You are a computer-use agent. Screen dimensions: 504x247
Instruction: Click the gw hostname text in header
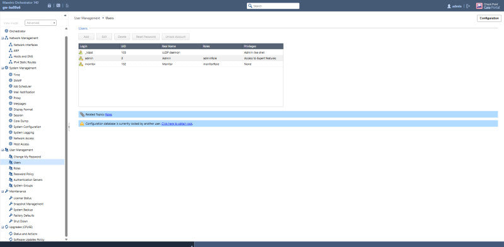coord(11,8)
